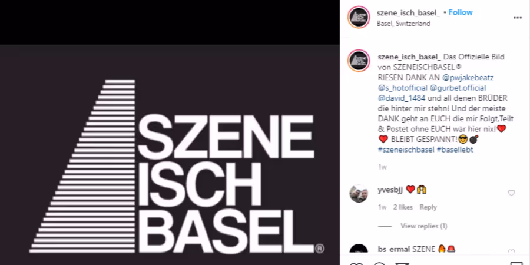Like the bs_ermal comment with heart
530x265 pixels.
pos(511,252)
